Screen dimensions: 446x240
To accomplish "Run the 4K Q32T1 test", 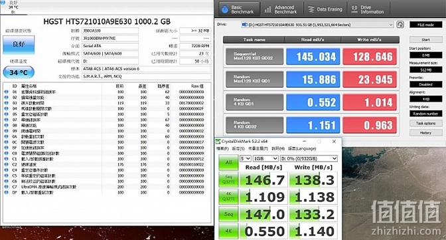I will pyautogui.click(x=228, y=196).
